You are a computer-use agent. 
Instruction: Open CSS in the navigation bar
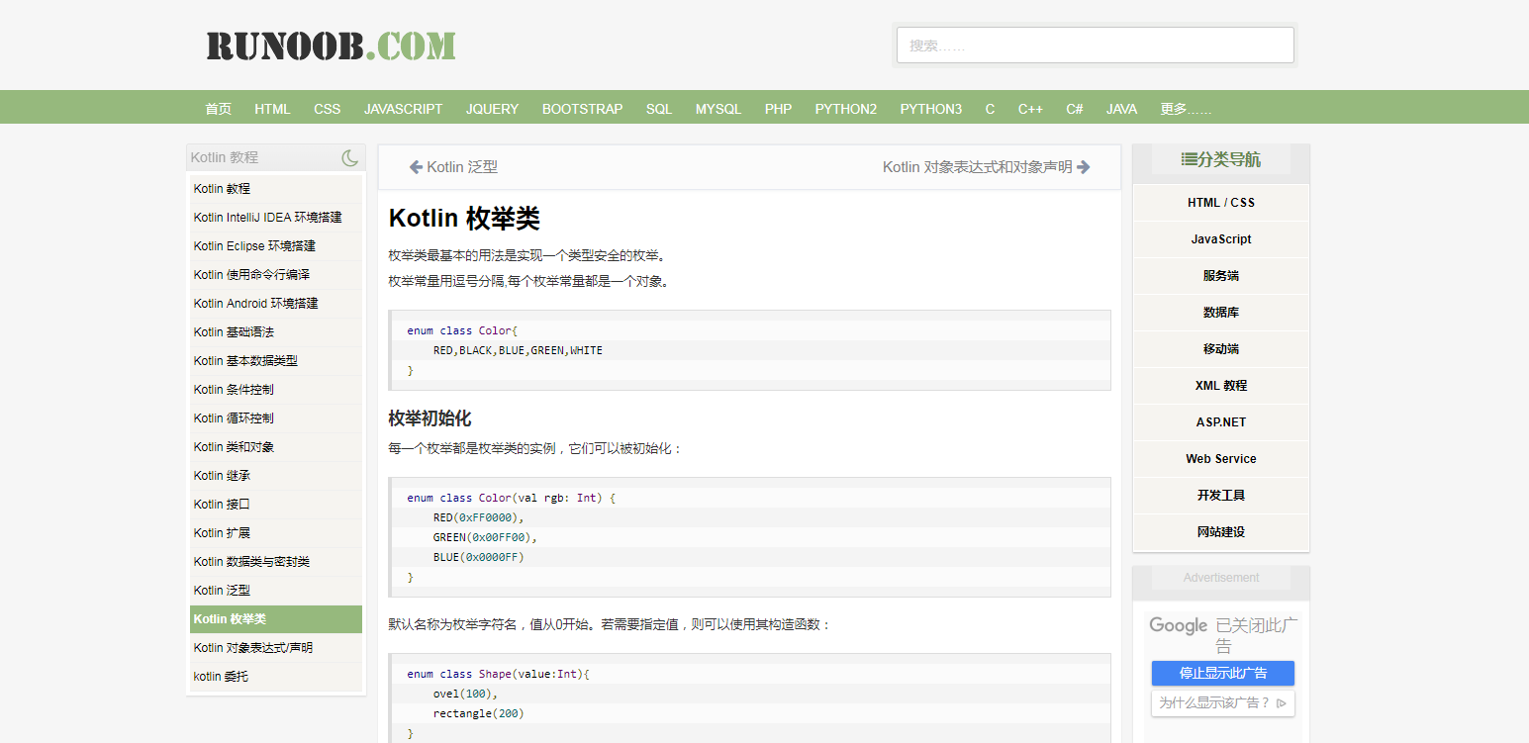pyautogui.click(x=328, y=109)
